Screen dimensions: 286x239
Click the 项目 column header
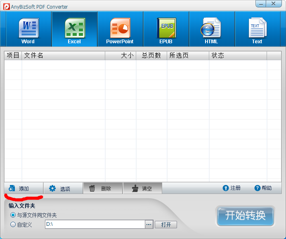[13, 55]
